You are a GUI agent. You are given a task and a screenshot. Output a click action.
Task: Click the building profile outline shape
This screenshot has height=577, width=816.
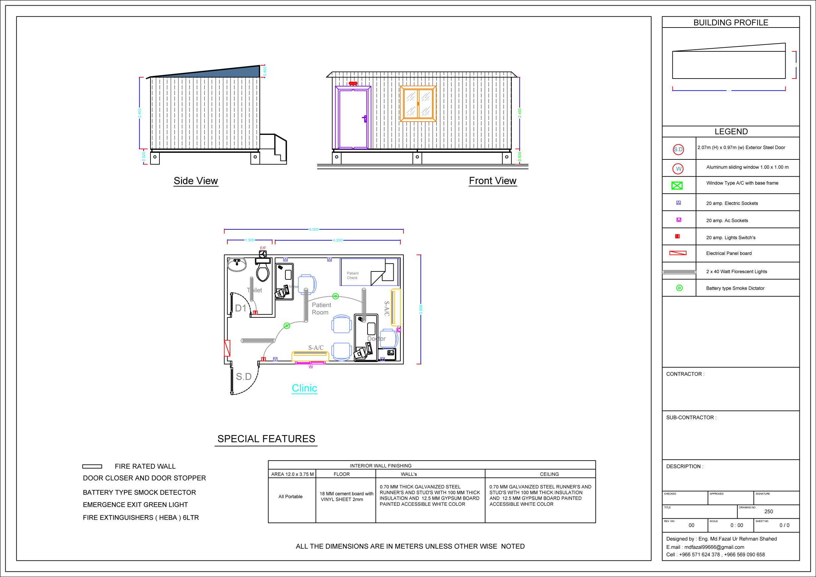coord(729,61)
